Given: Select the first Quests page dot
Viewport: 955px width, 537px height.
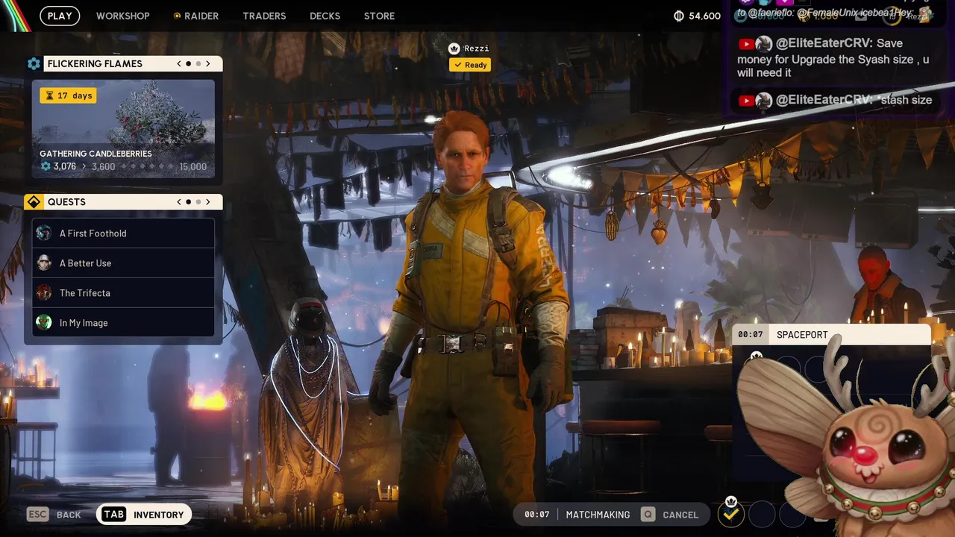Looking at the screenshot, I should [189, 202].
